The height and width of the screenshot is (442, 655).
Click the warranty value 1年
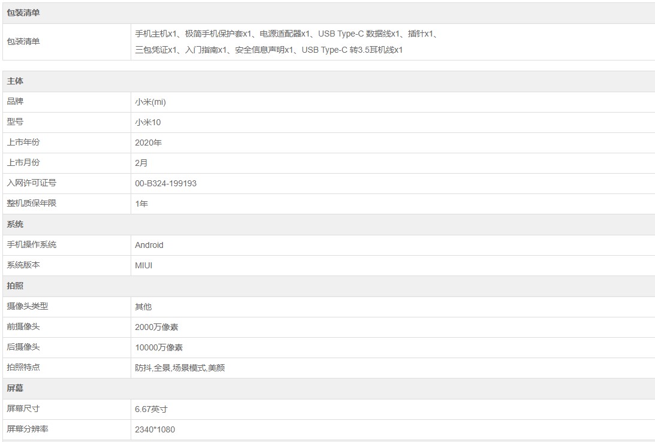[141, 204]
